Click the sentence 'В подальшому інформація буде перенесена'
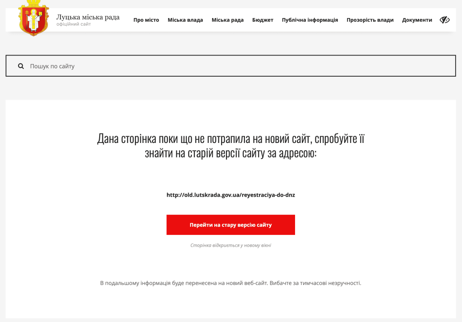The height and width of the screenshot is (322, 462). point(184,283)
